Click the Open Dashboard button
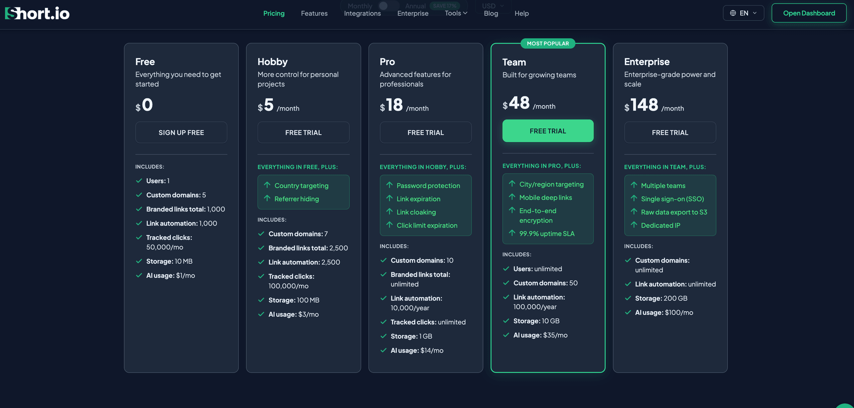Image resolution: width=854 pixels, height=408 pixels. (x=809, y=13)
